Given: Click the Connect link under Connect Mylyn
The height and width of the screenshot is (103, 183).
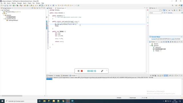Looking at the screenshot, I should (x=154, y=39).
